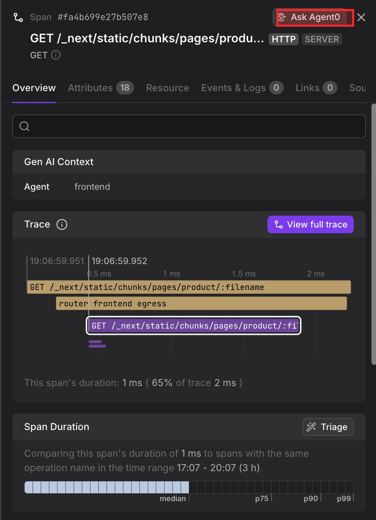The height and width of the screenshot is (520, 376).
Task: Click the span branch icon beside Span ID
Action: click(x=18, y=17)
